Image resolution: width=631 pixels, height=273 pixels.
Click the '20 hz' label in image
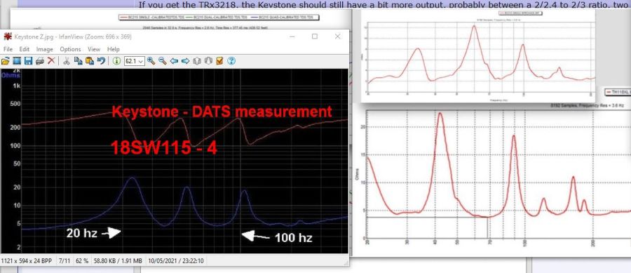82,233
